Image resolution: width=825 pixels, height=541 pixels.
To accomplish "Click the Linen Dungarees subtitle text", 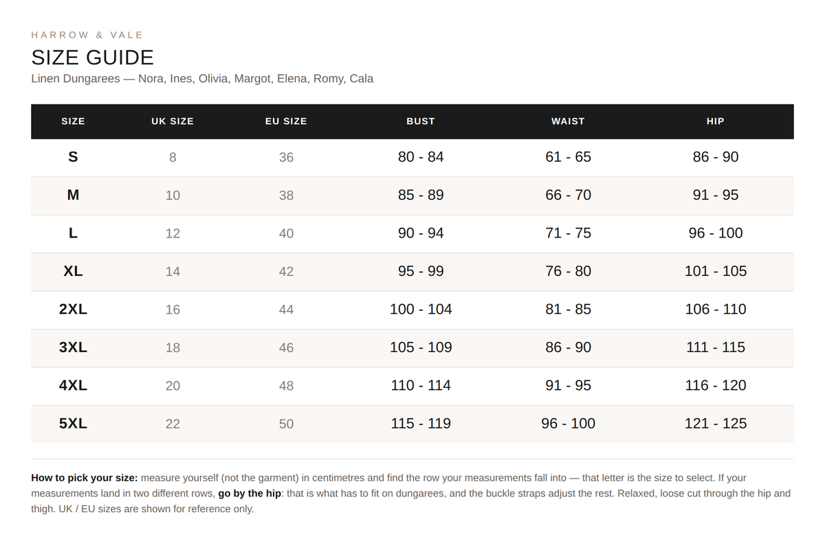I will [x=202, y=78].
